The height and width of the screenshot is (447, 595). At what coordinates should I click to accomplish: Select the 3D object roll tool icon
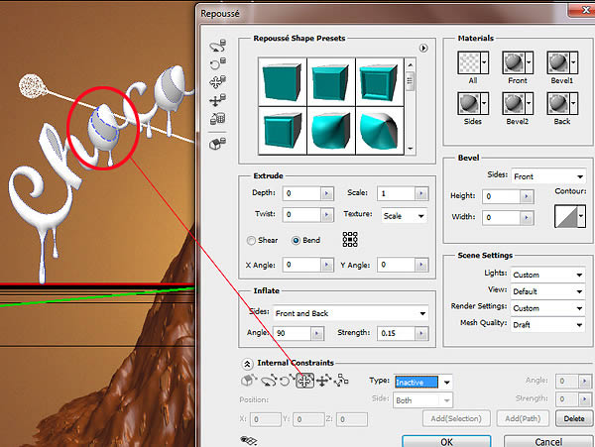pyautogui.click(x=218, y=63)
